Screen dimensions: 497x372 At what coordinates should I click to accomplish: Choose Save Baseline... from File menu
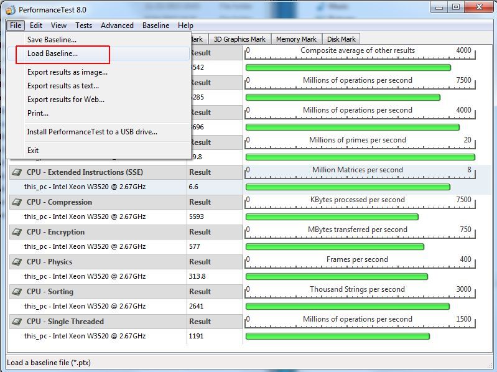pos(99,40)
